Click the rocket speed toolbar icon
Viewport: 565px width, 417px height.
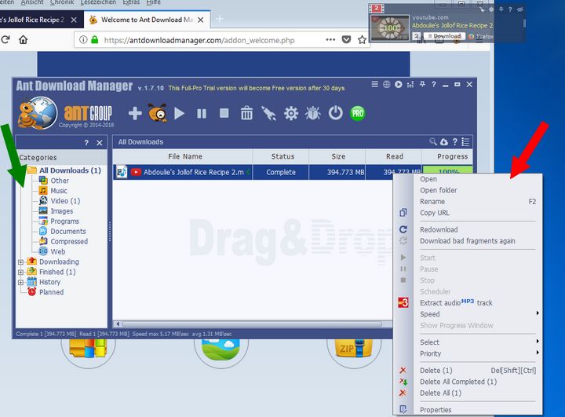268,113
